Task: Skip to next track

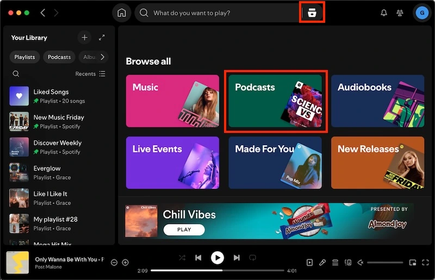Action: (237, 258)
